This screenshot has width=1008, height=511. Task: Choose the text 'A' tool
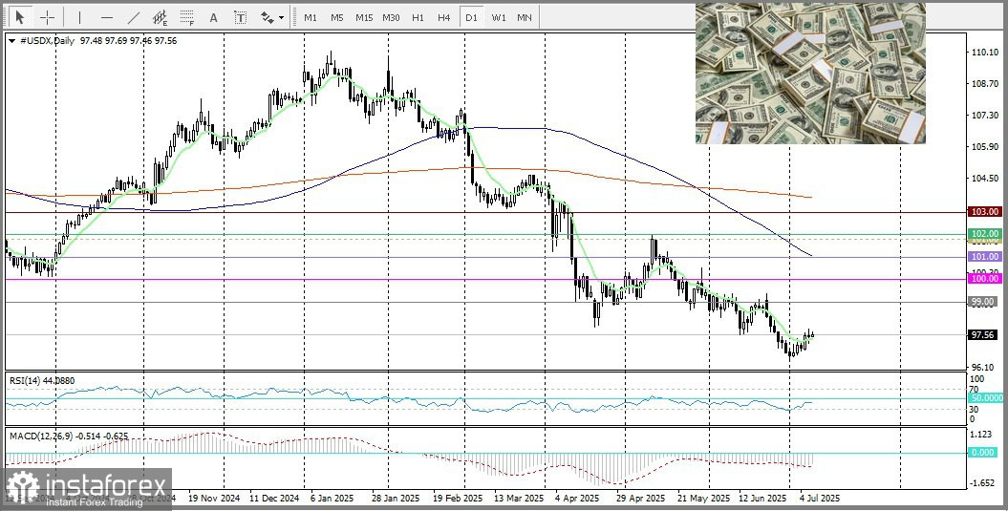point(213,17)
